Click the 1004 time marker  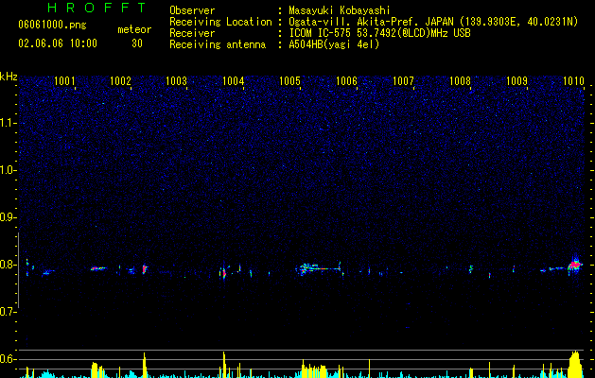pos(233,80)
